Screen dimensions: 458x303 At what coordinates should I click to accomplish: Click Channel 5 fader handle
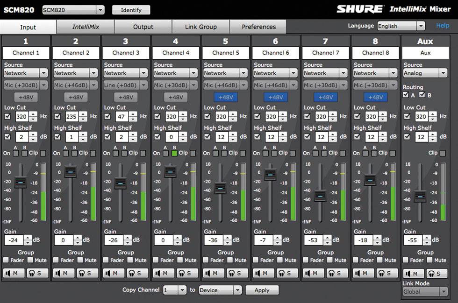(x=221, y=188)
